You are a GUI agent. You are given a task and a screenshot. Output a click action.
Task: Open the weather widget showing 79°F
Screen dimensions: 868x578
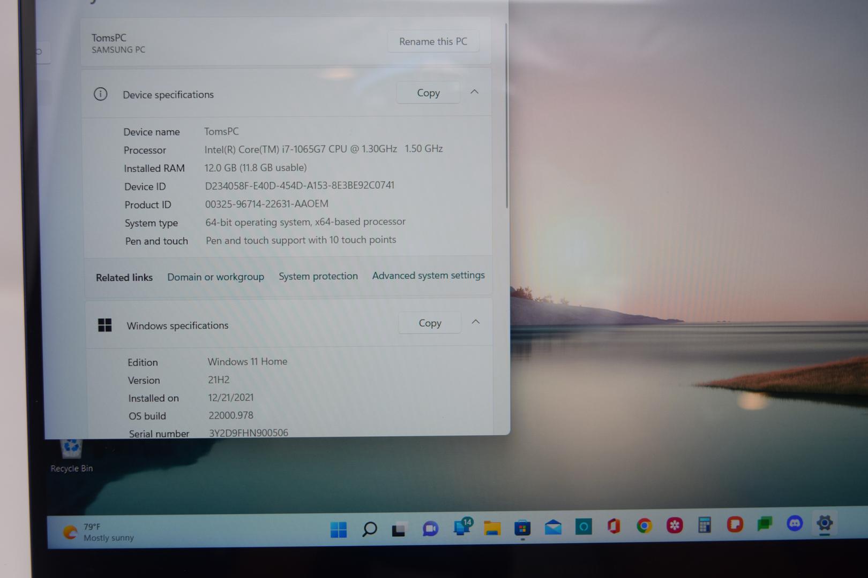[98, 532]
